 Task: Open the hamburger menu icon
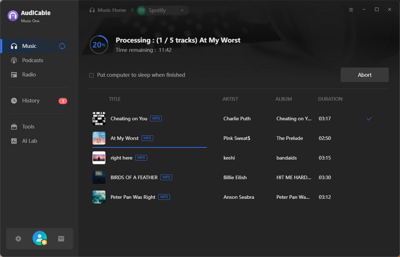(x=351, y=9)
